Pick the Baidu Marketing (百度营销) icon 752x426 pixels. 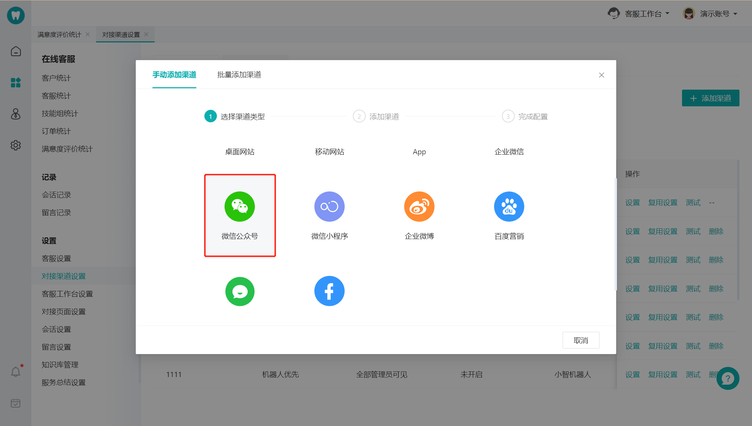[x=509, y=206]
